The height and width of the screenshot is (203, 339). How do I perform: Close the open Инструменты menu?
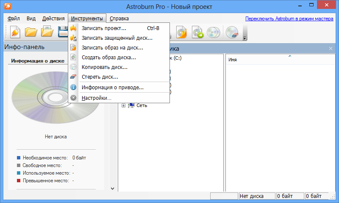87,19
